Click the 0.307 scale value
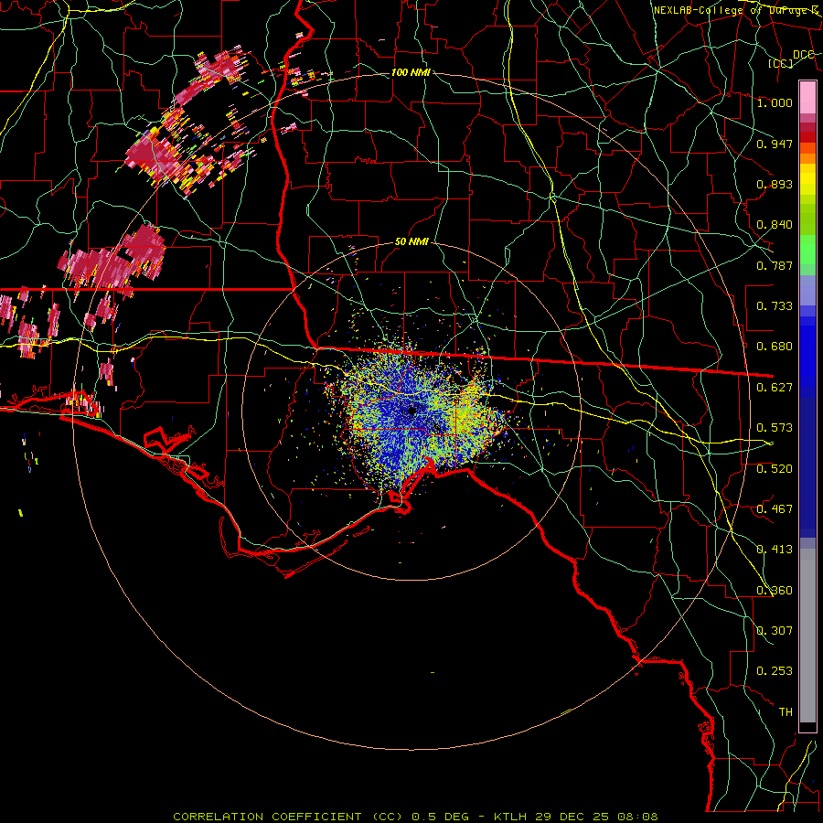The width and height of the screenshot is (823, 823). tap(775, 631)
